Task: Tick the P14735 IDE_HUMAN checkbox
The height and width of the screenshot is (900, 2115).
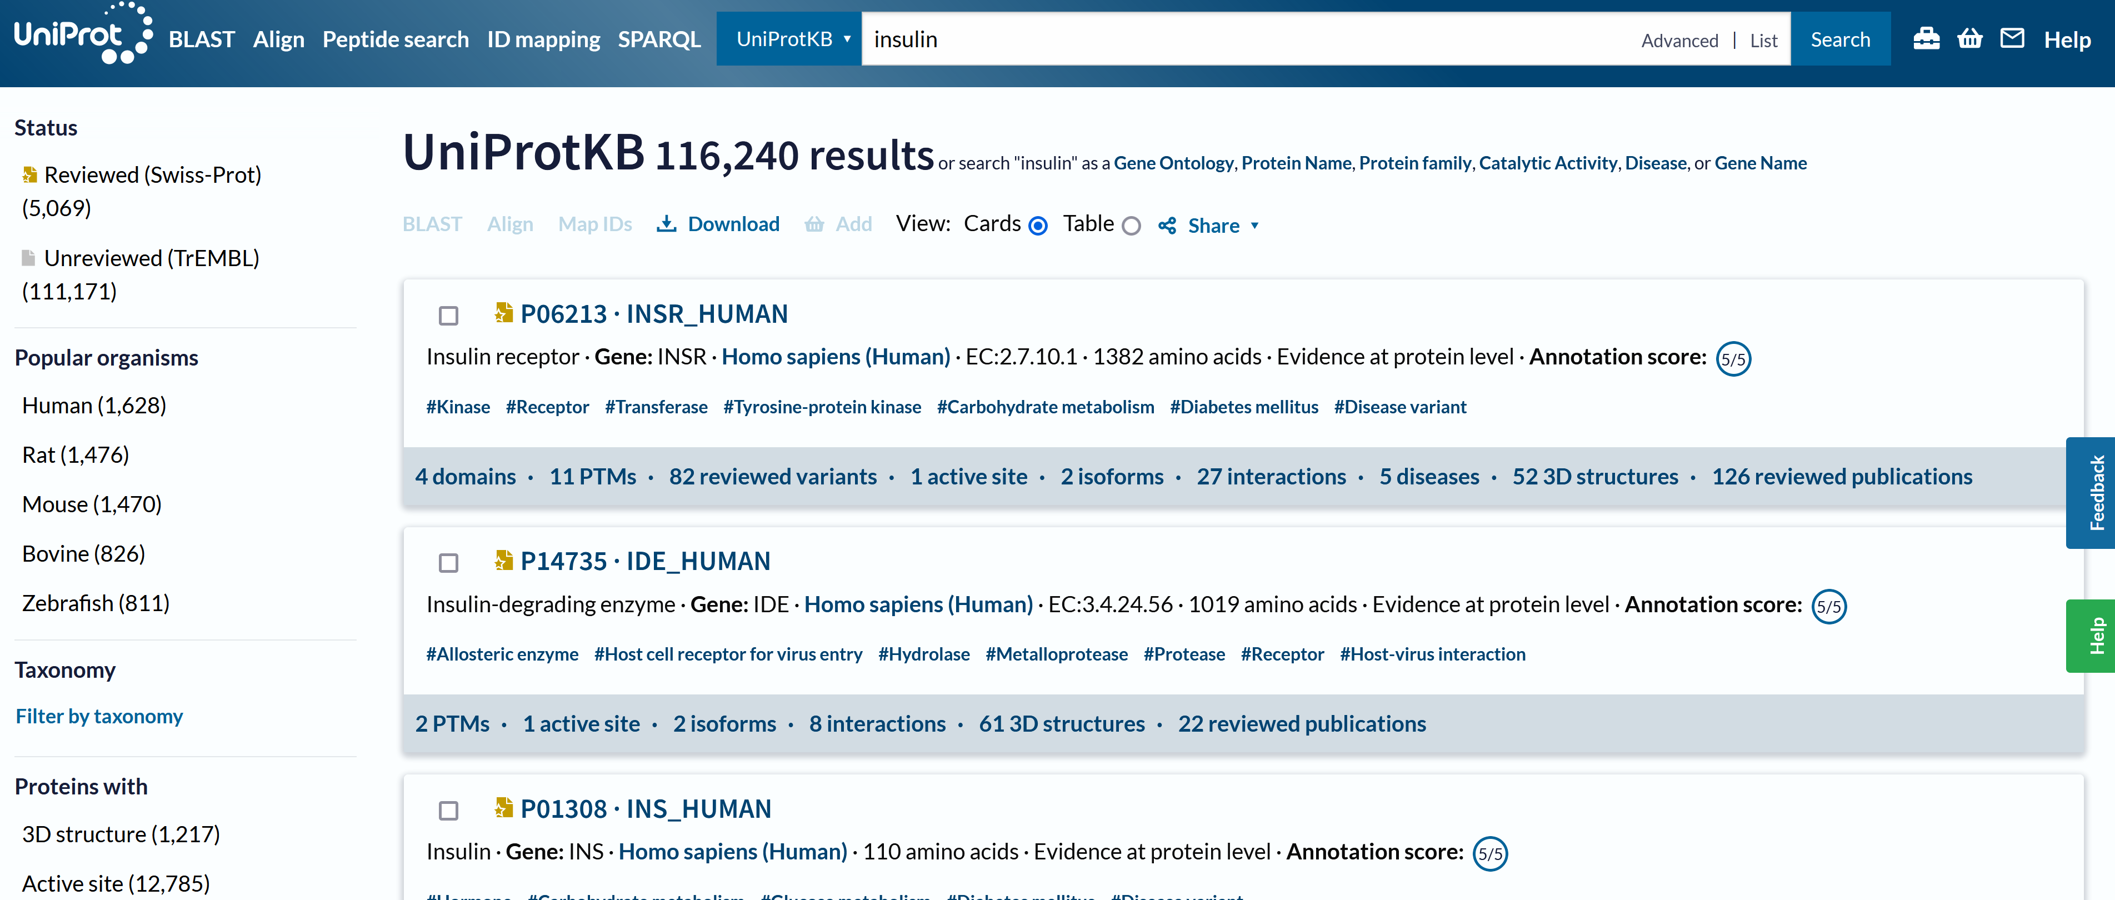Action: tap(448, 562)
